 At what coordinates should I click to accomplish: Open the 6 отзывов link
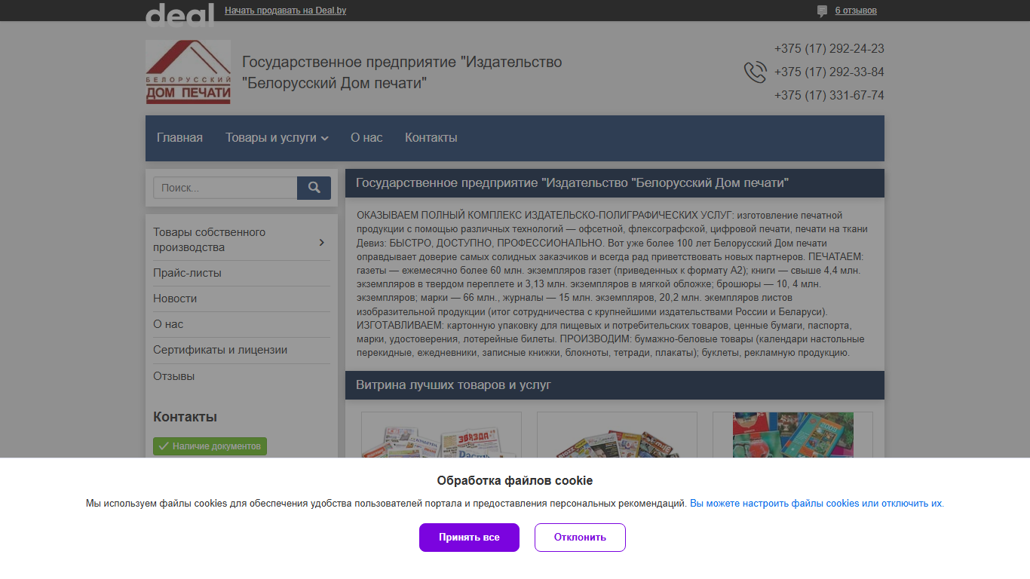click(856, 11)
